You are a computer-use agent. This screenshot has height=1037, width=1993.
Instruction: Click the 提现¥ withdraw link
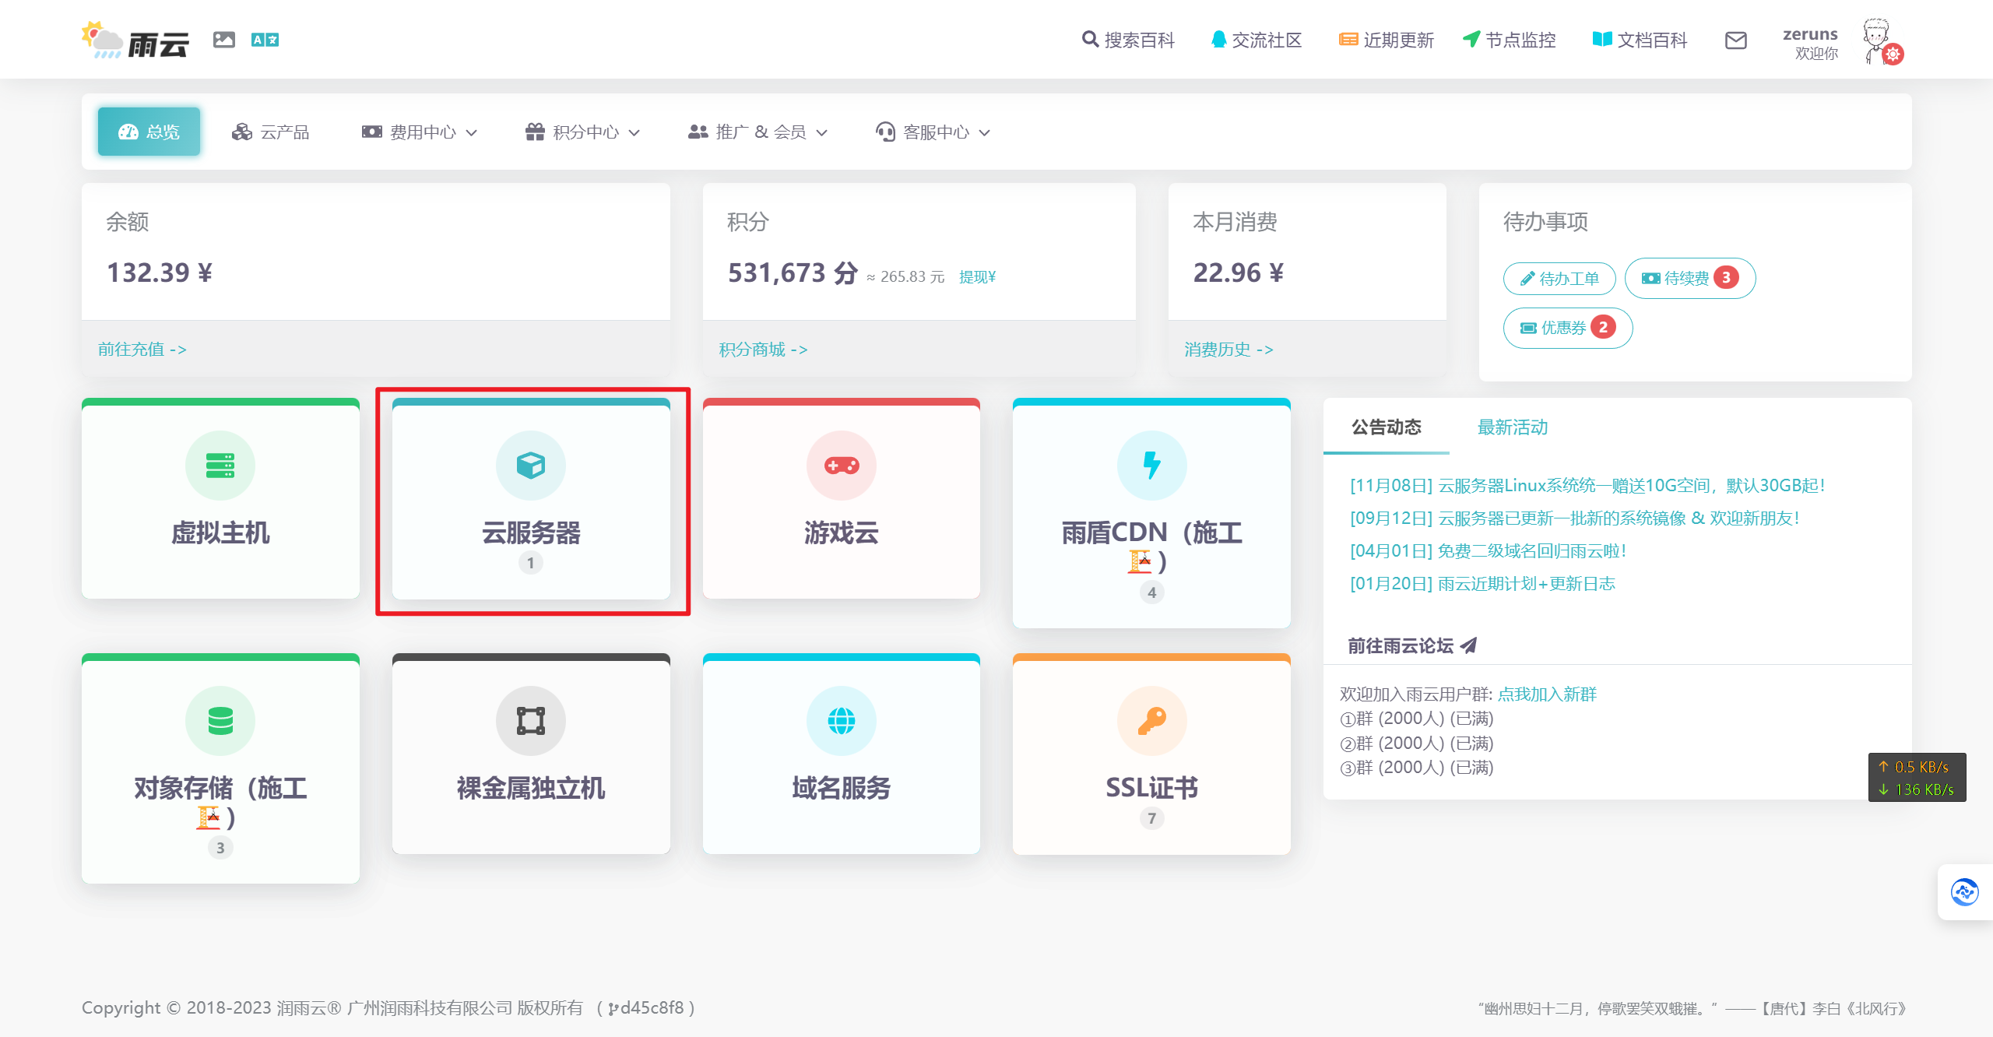(x=978, y=277)
